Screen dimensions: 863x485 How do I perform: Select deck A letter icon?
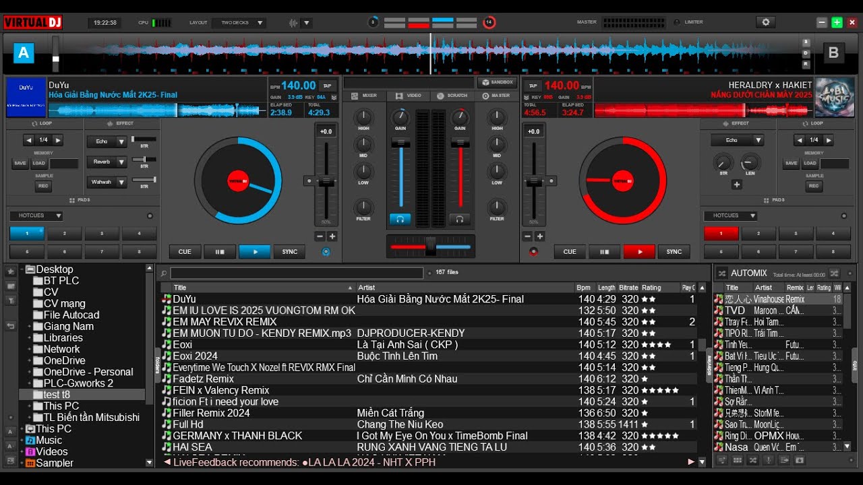point(24,53)
